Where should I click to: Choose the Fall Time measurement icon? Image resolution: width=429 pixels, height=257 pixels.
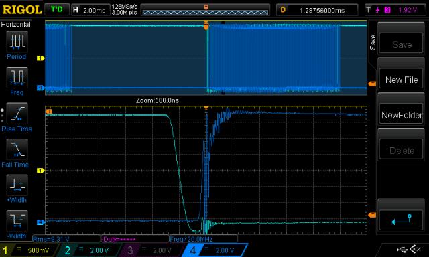(17, 149)
